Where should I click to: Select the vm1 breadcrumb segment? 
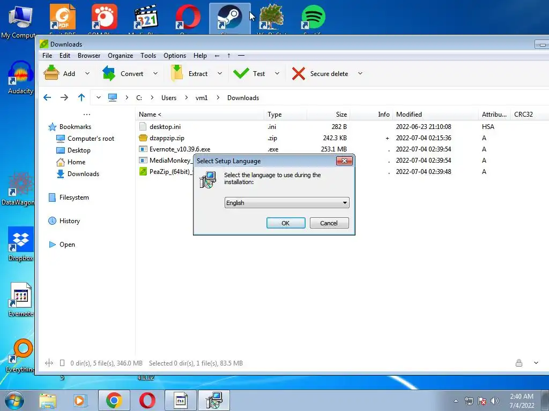202,98
